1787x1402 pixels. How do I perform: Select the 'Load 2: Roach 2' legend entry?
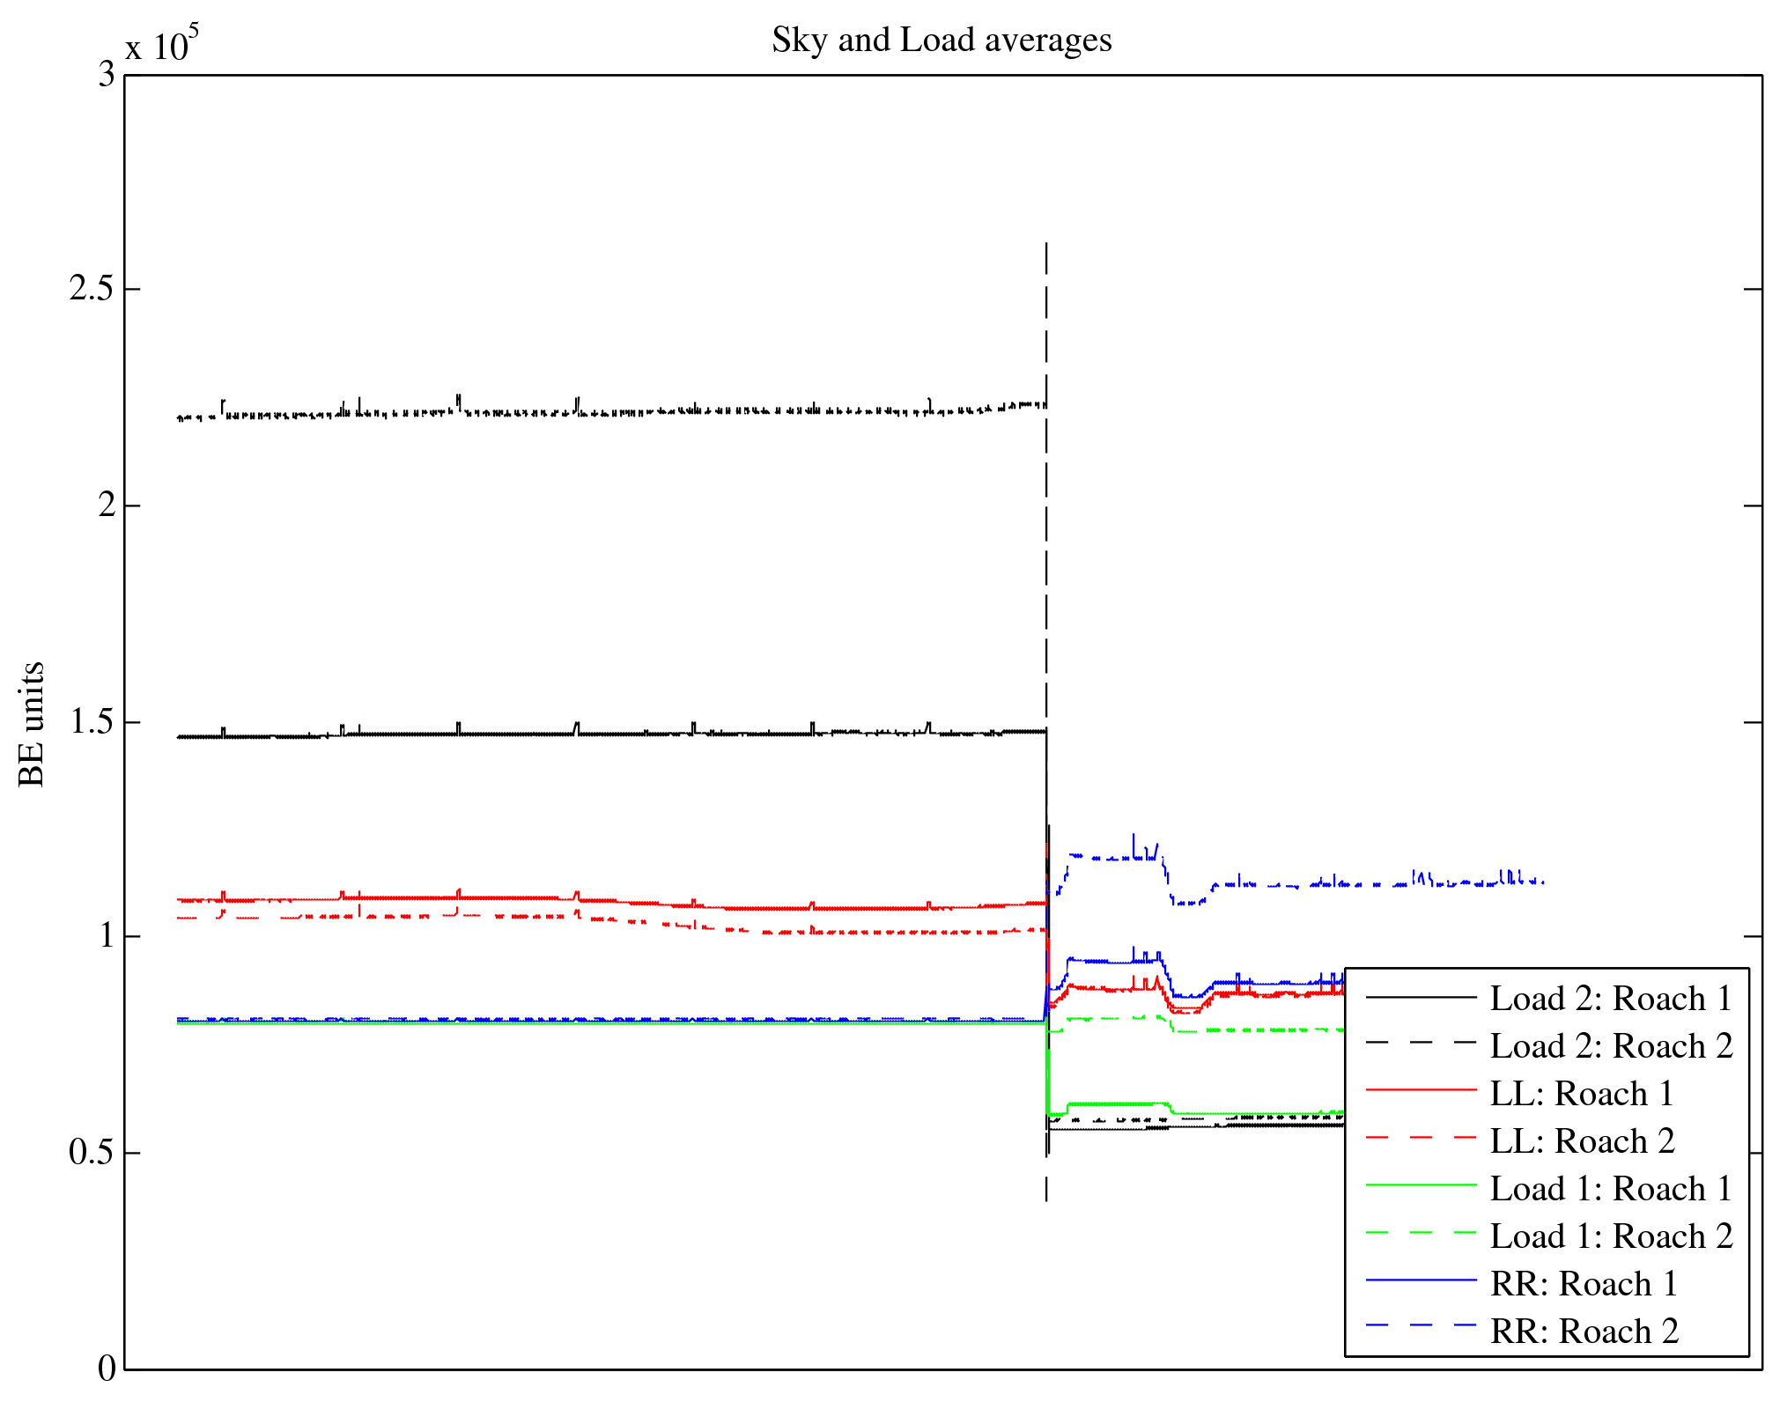point(1611,1046)
